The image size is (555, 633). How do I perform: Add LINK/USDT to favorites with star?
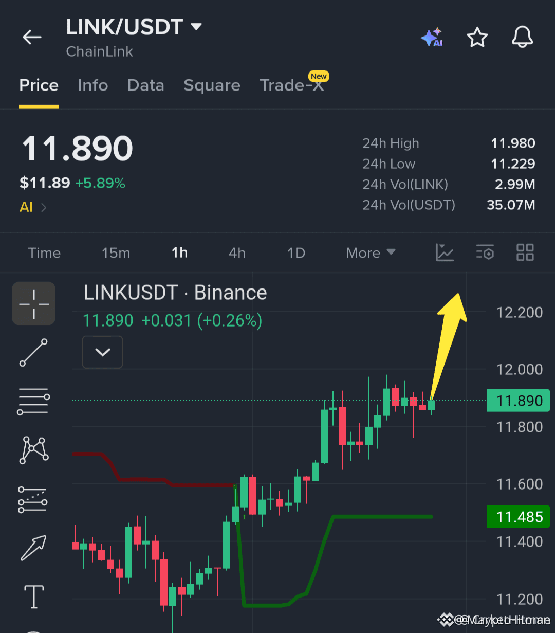pos(477,38)
